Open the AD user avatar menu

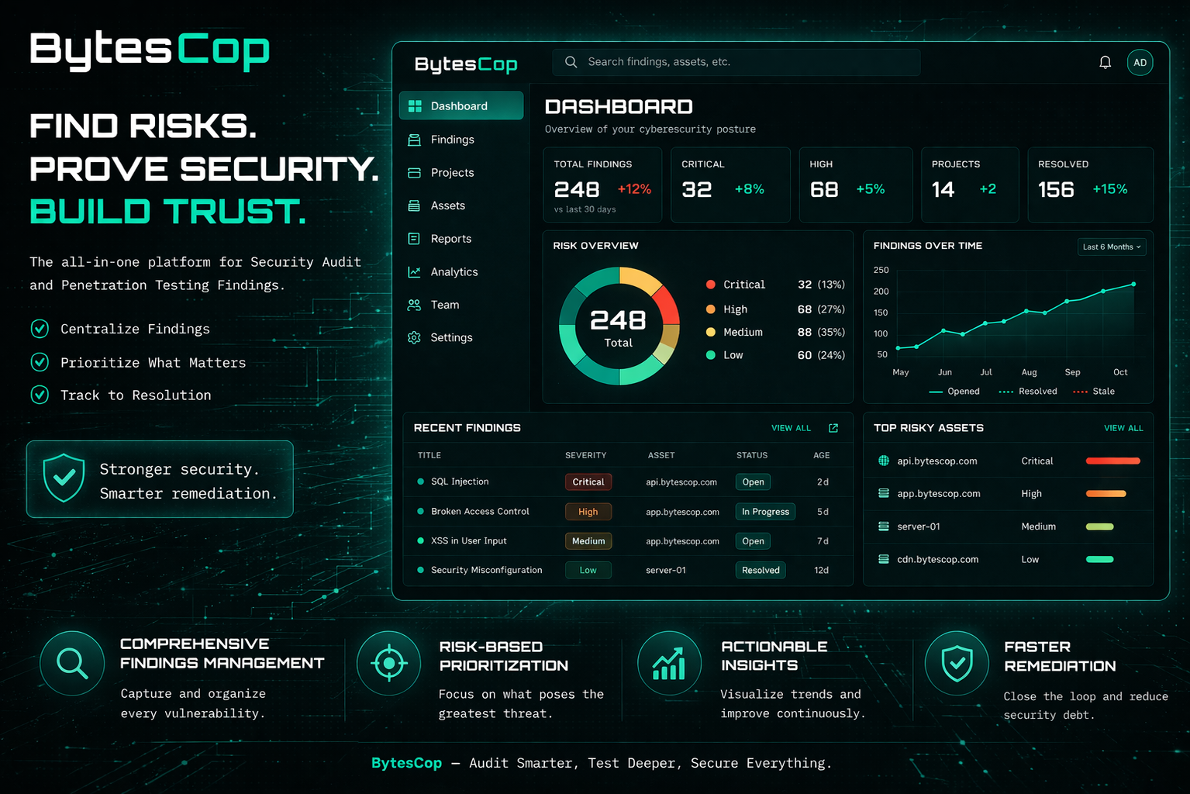(x=1140, y=62)
